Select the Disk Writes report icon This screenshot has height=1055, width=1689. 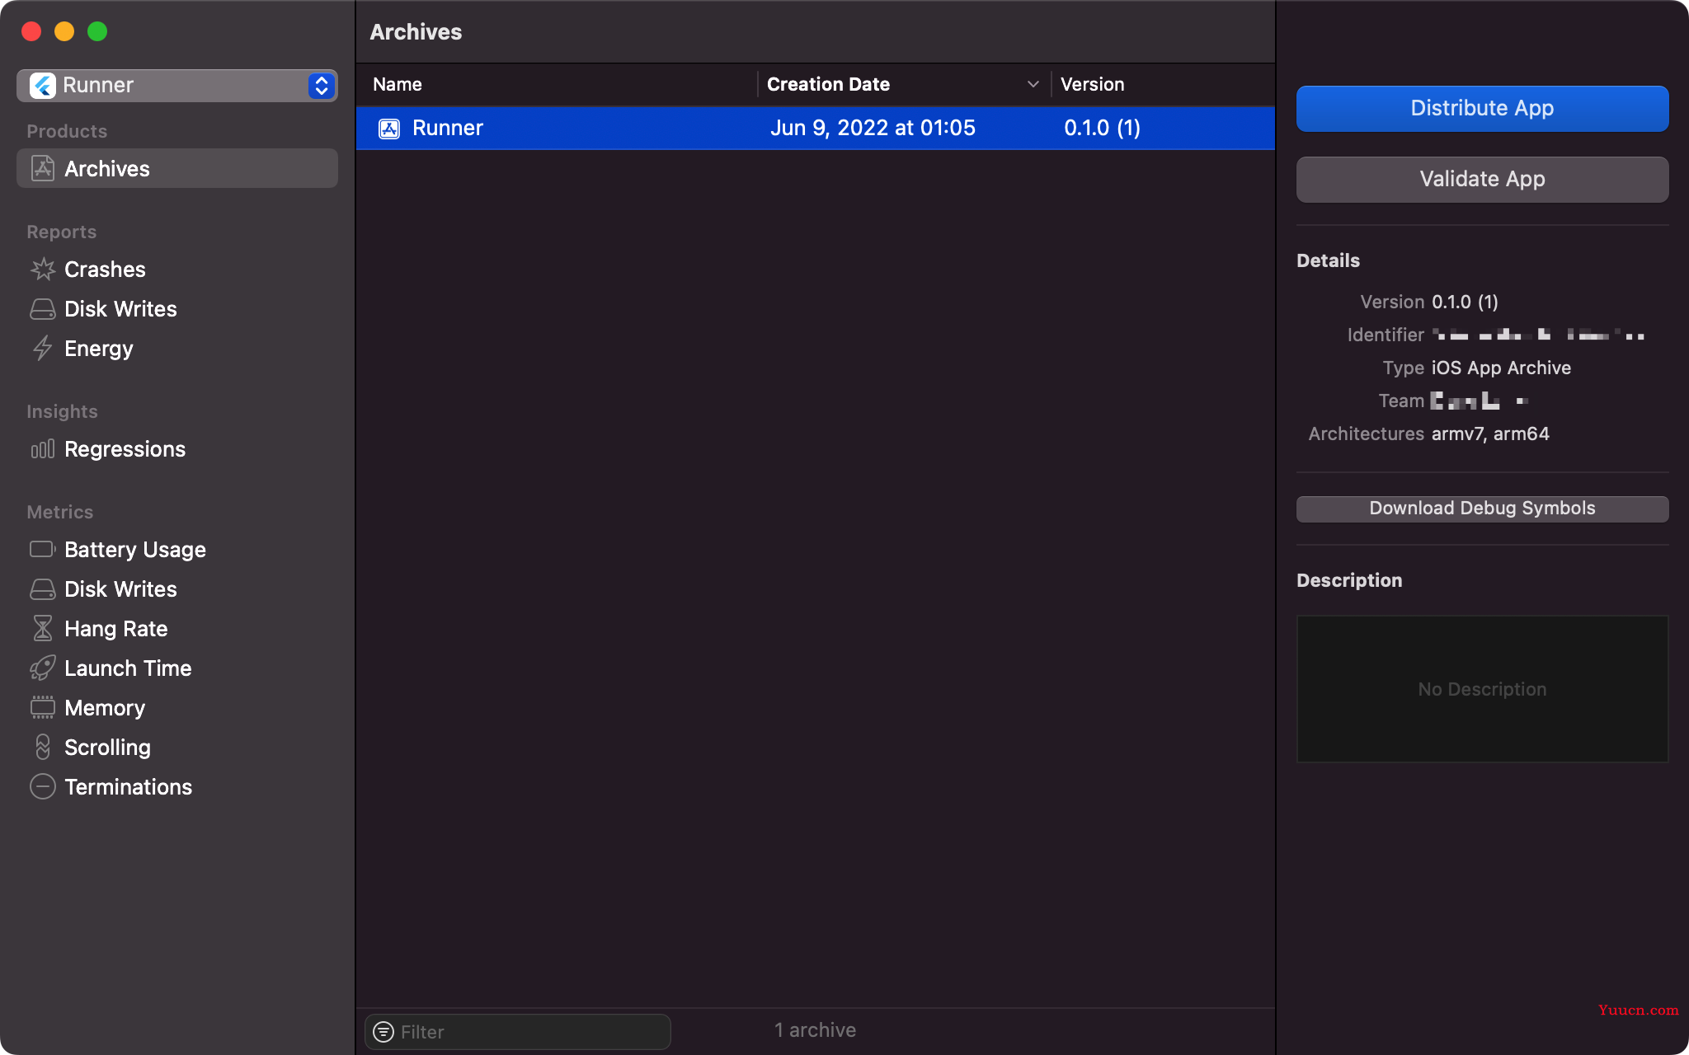click(x=41, y=309)
